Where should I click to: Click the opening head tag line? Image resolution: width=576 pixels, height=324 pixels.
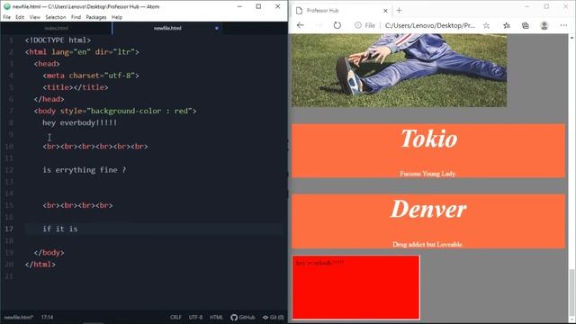[47, 64]
